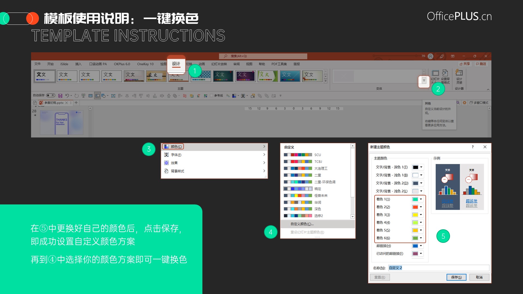Open 着色 6 green color dropdown
Screen dimensions: 523x294
pyautogui.click(x=417, y=238)
